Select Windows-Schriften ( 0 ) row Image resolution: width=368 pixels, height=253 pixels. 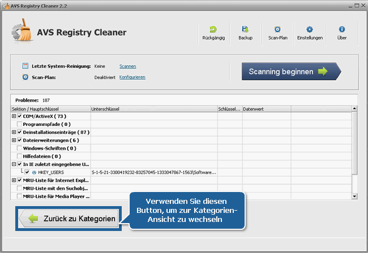tap(181, 148)
